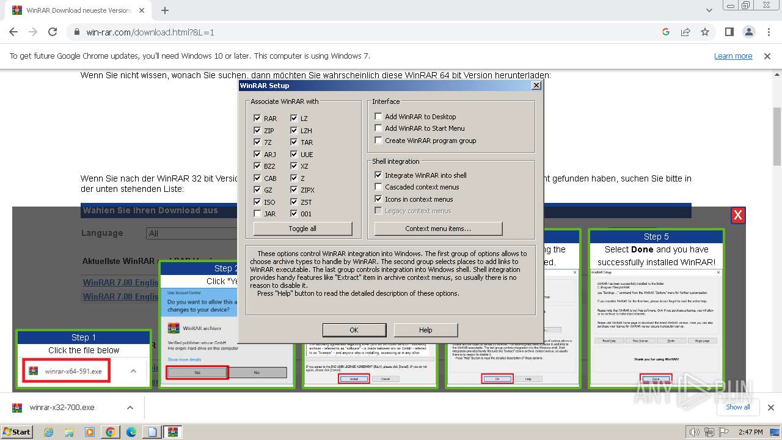Uncheck the ZIPX file association
The image size is (782, 440).
[x=294, y=190]
